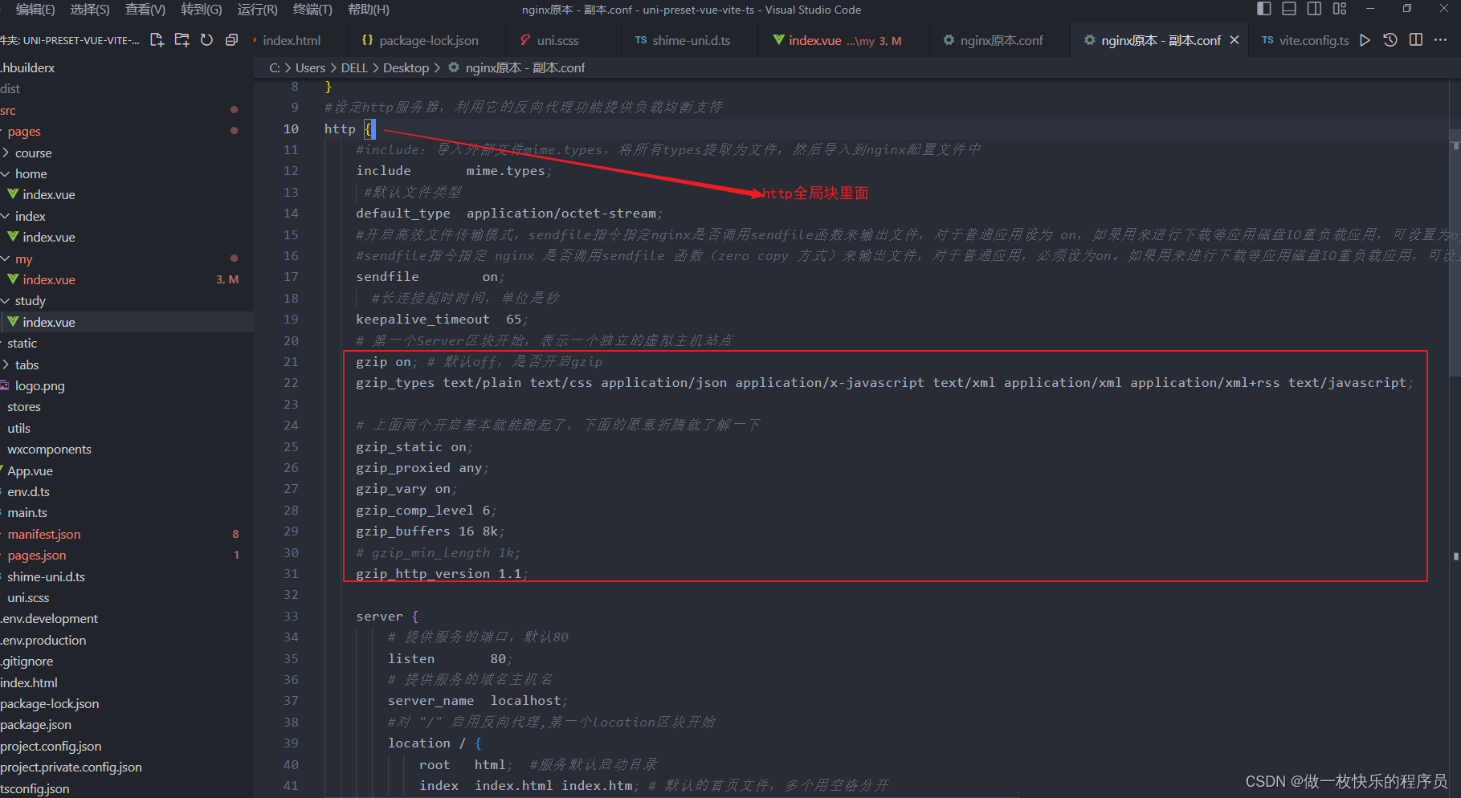Click DELL in the breadcrumb path
The image size is (1461, 798).
[354, 67]
